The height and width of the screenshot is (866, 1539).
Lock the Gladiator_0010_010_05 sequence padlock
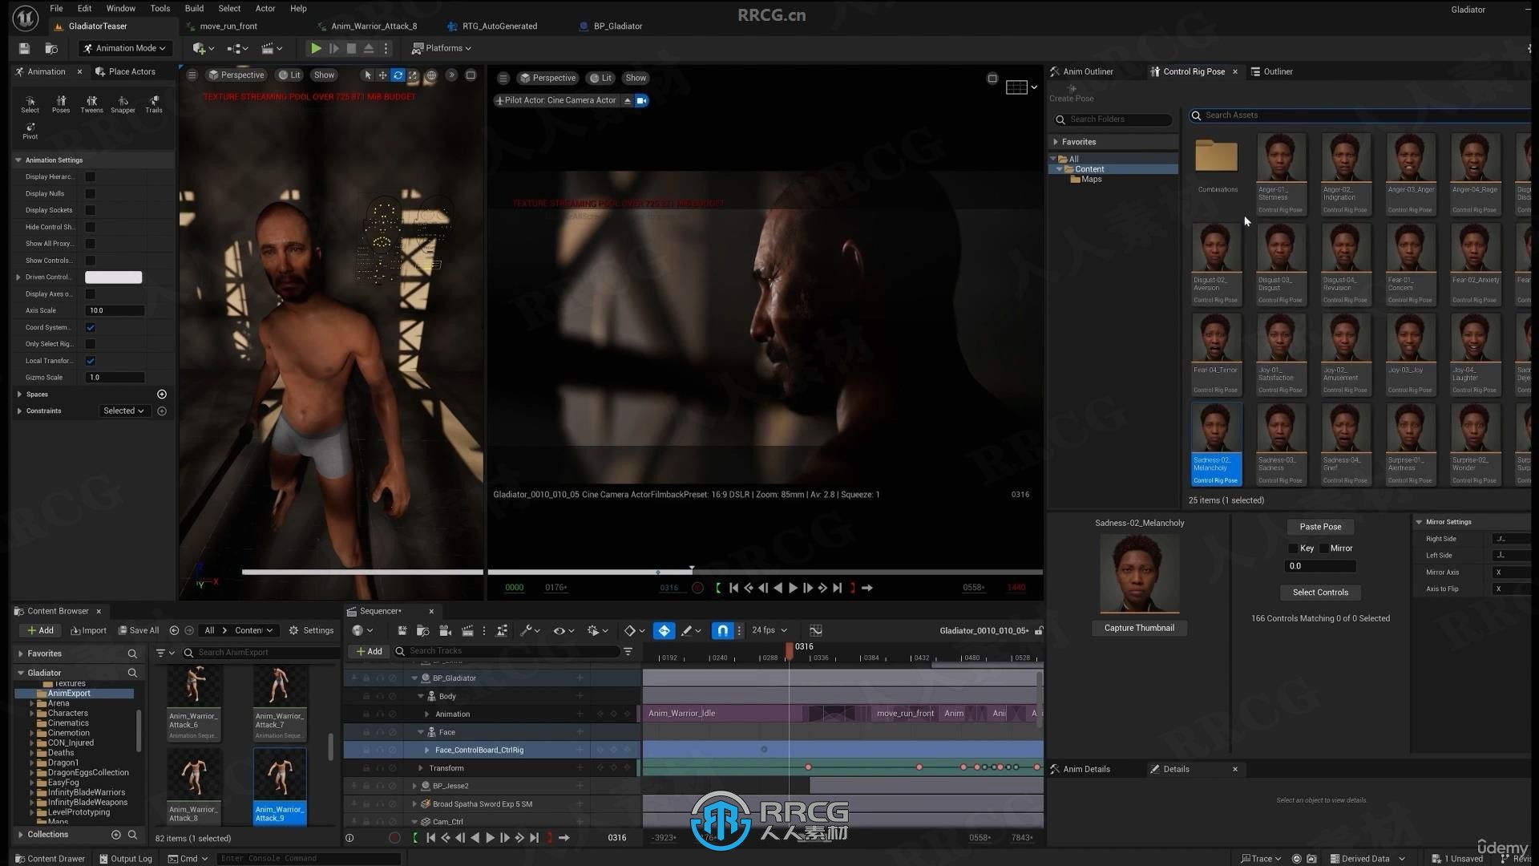pyautogui.click(x=1039, y=631)
